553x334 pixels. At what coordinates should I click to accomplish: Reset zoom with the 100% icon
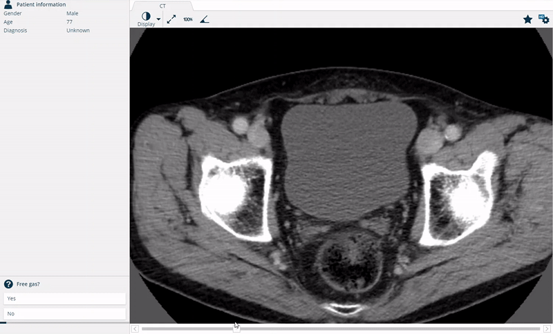tap(188, 19)
